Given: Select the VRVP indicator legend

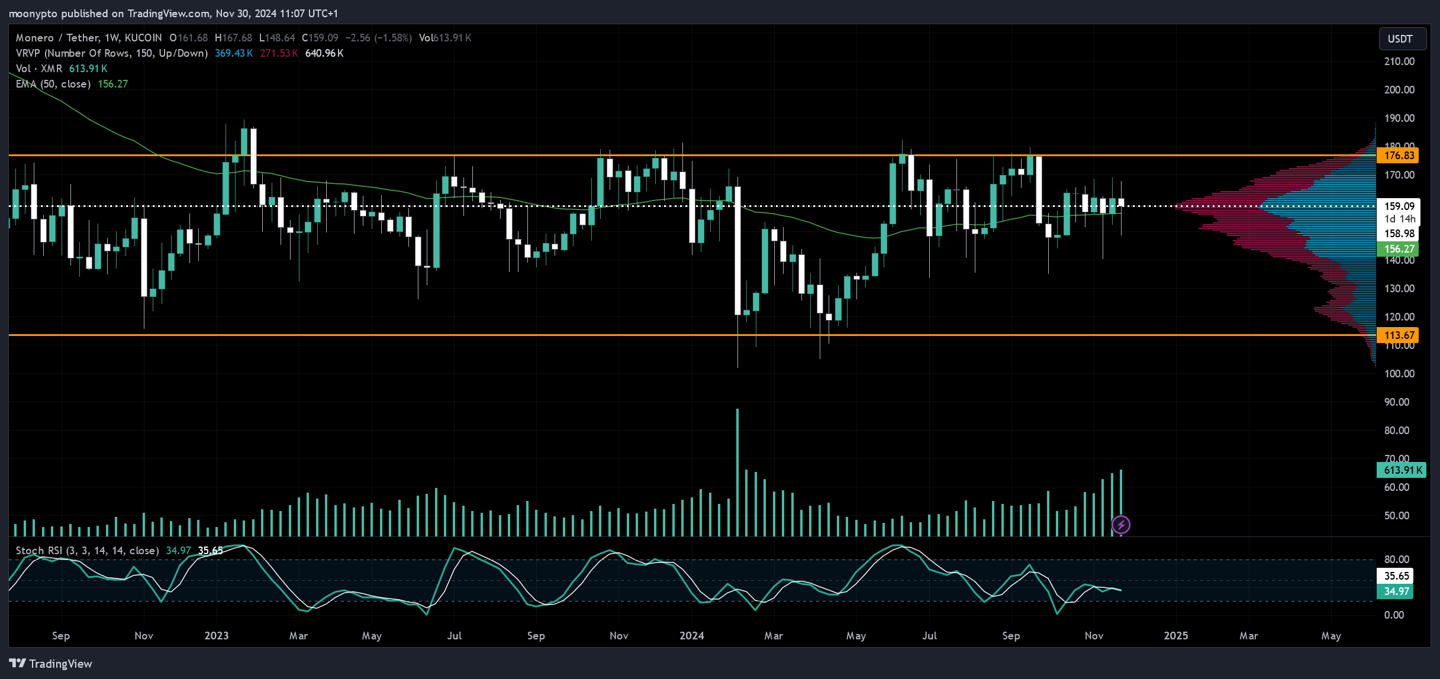Looking at the screenshot, I should coord(112,53).
